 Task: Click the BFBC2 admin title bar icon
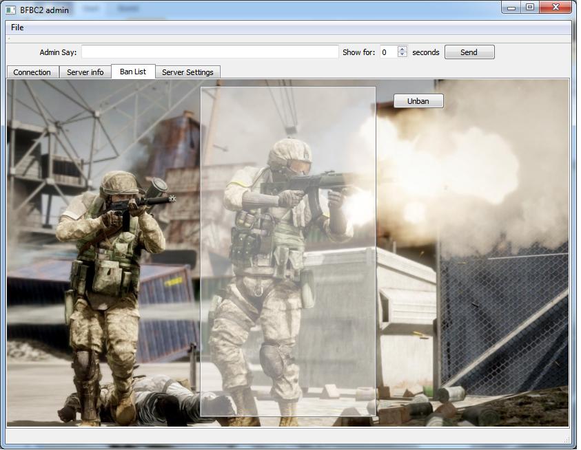point(10,10)
